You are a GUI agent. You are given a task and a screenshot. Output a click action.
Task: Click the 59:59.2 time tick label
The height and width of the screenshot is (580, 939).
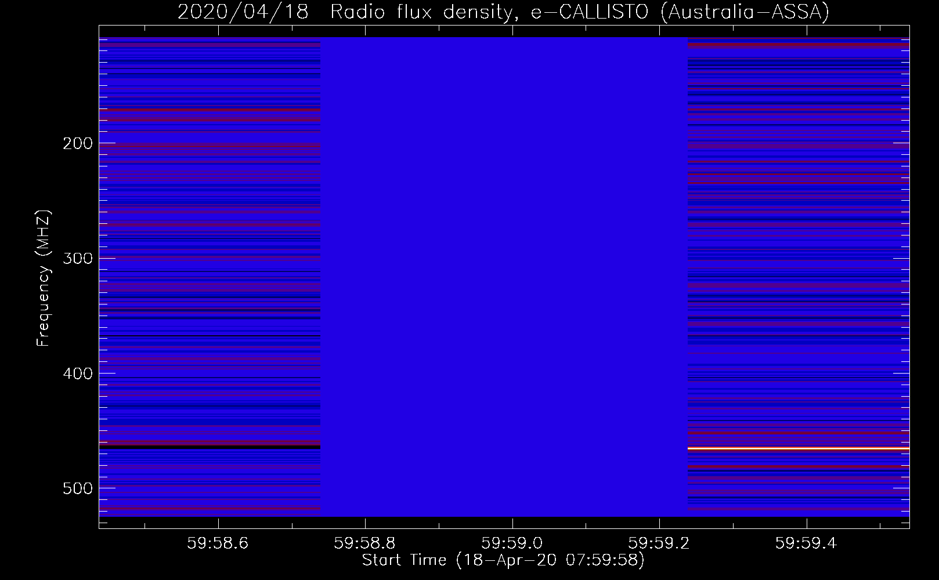pos(659,543)
